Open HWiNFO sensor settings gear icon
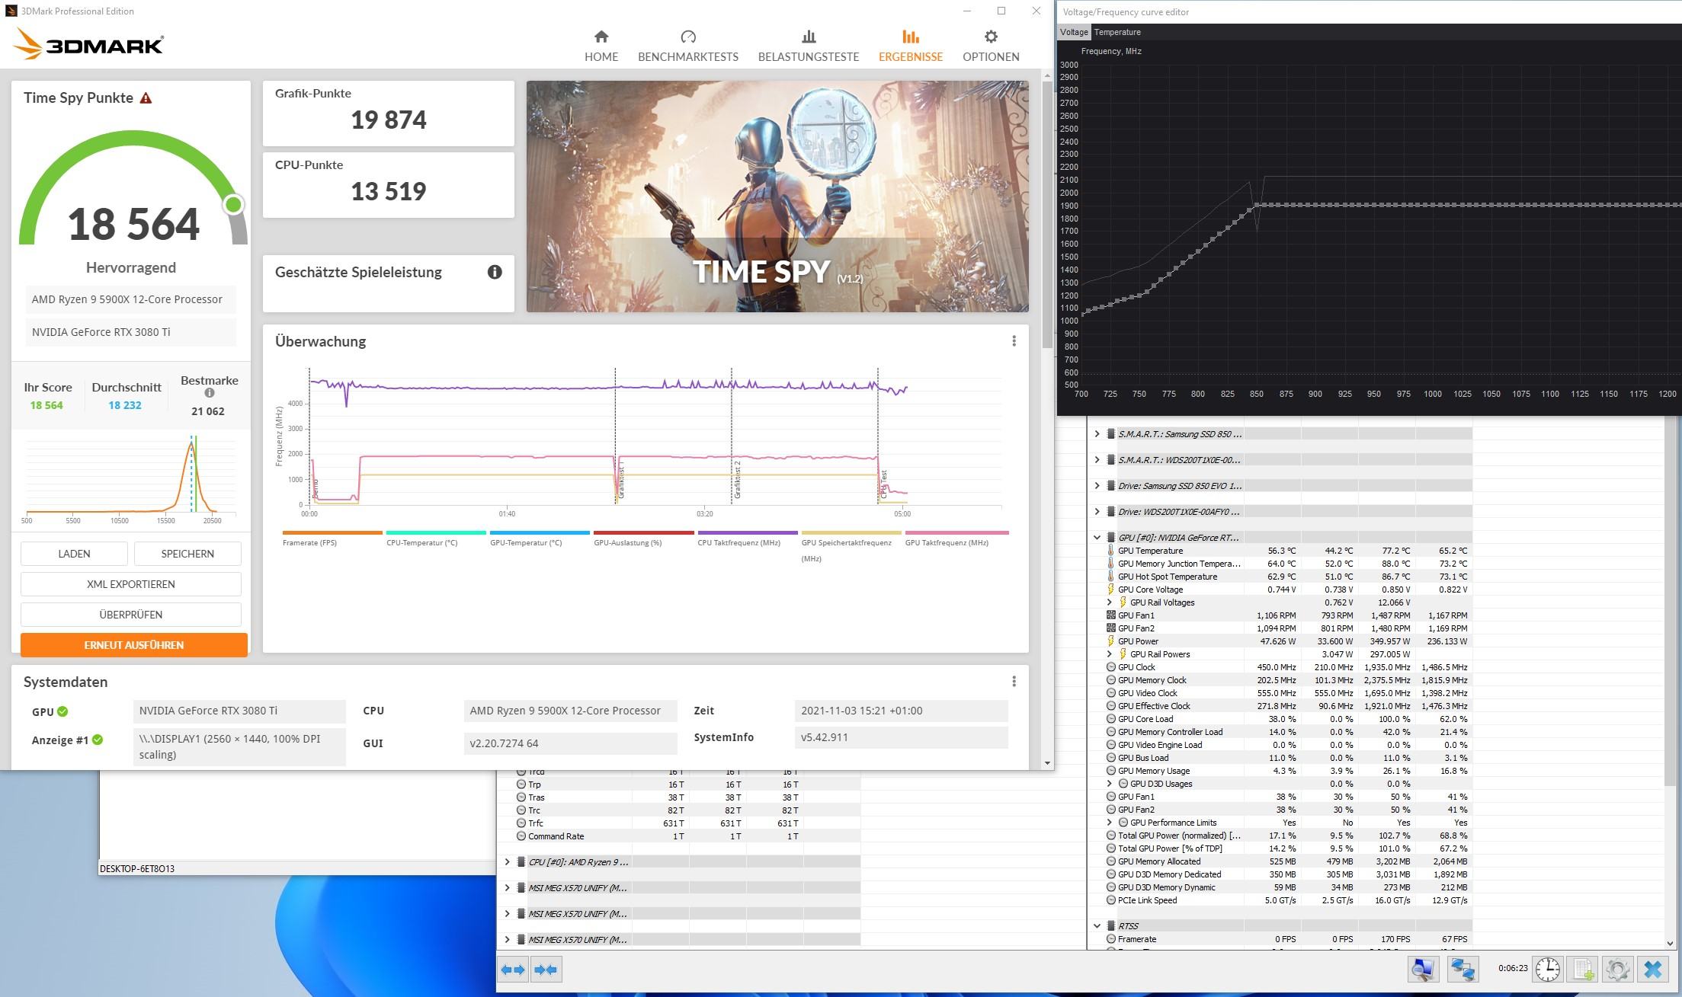1682x997 pixels. (x=1617, y=970)
